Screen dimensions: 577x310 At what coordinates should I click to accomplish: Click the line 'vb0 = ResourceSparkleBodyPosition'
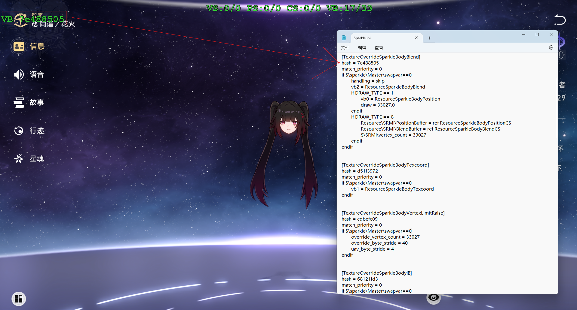pos(401,99)
